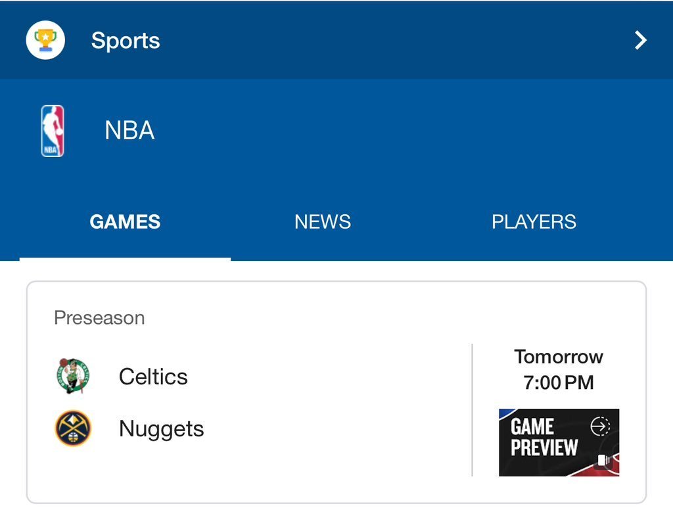Click the Preseason label on the game card
This screenshot has height=508, width=673.
pyautogui.click(x=99, y=318)
